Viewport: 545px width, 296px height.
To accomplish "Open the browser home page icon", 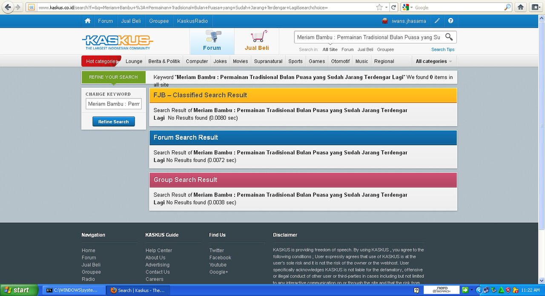I will 520,7.
